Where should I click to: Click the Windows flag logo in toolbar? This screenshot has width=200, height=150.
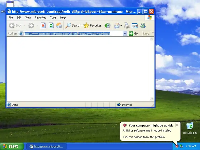tap(149, 17)
